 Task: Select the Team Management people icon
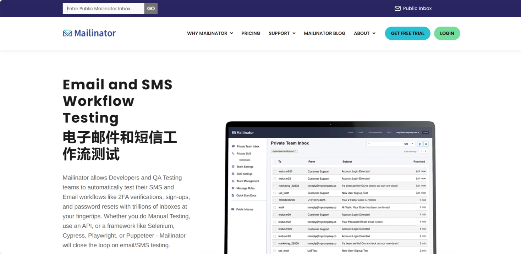point(233,181)
